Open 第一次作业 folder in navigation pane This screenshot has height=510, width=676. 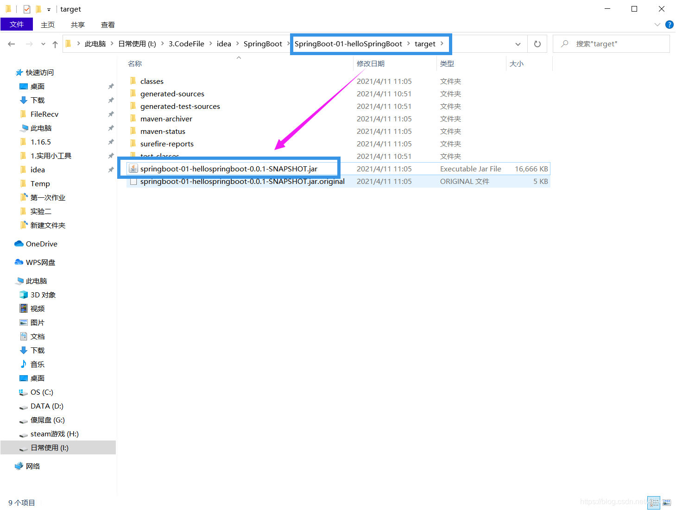click(48, 198)
